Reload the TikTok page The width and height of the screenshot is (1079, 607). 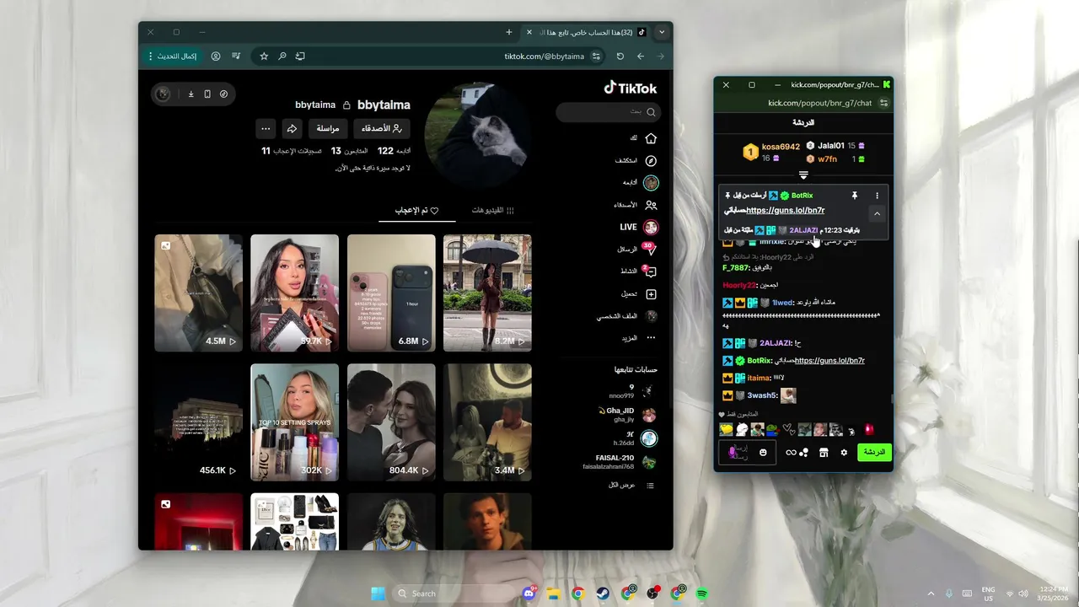(620, 56)
